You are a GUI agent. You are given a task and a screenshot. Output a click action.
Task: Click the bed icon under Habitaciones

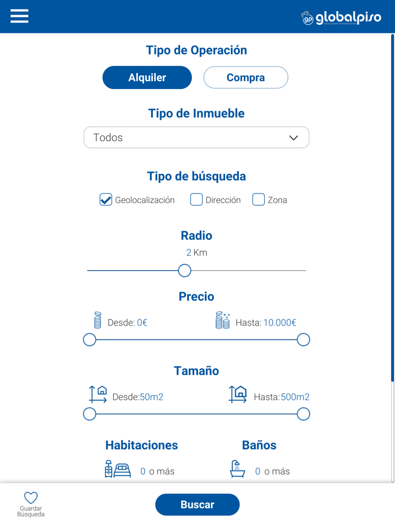tap(117, 469)
